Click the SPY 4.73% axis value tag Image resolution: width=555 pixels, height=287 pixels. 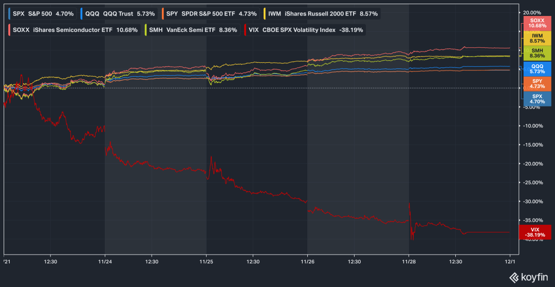pos(537,83)
